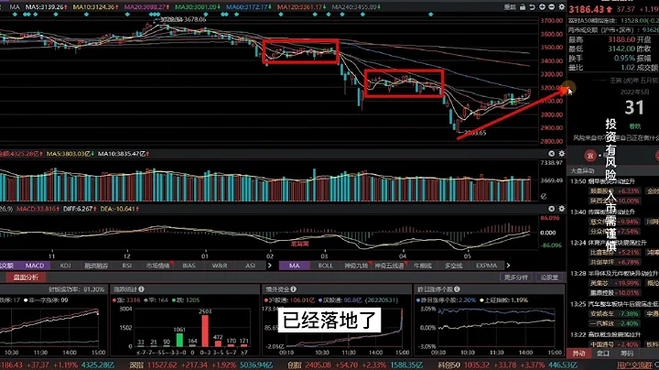Click the 一汽解放 -2.40% stock
This screenshot has width=659, height=370.
tap(615, 323)
